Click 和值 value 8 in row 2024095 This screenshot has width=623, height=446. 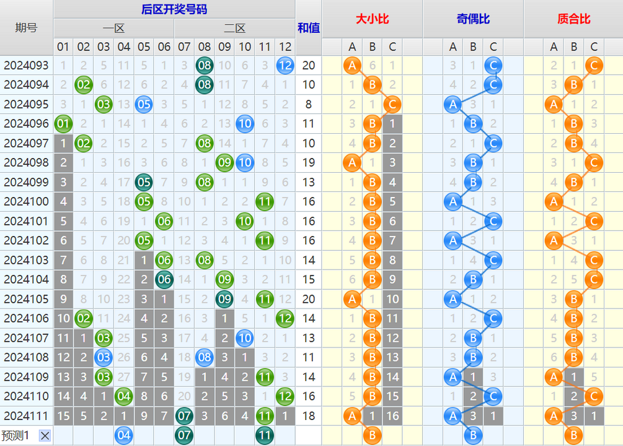[x=309, y=105]
